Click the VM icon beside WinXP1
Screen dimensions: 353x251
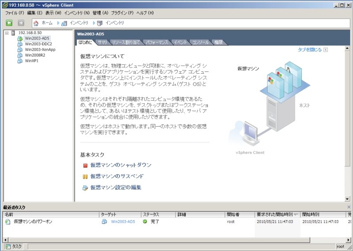click(20, 61)
